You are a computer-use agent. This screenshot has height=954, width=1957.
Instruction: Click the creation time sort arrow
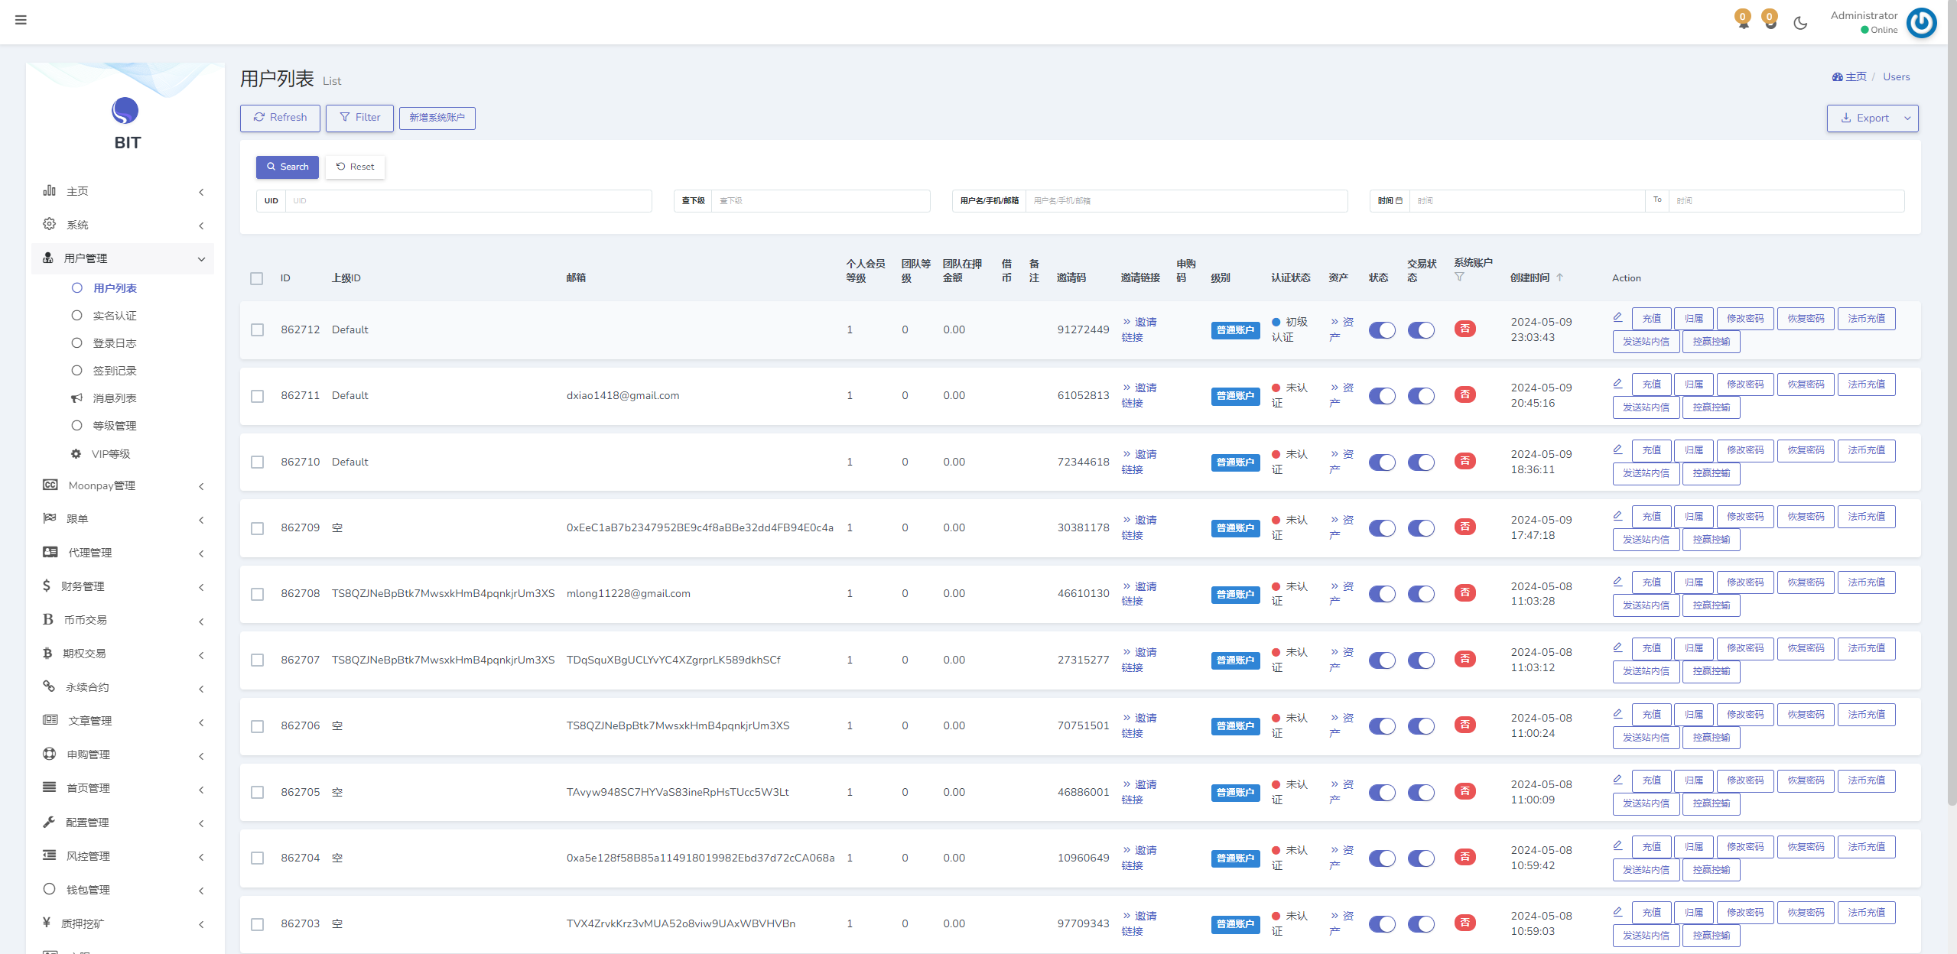[x=1560, y=277]
